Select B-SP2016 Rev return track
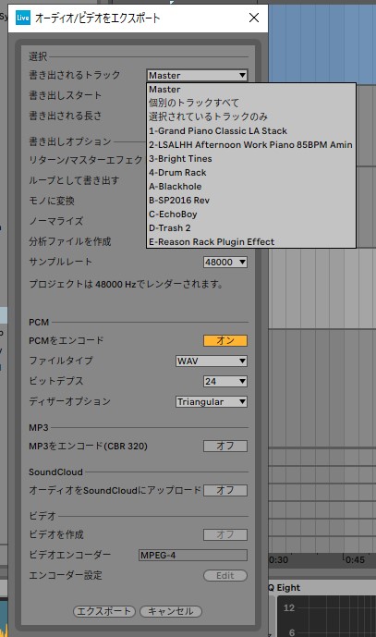Screen dimensions: 376x637 251,201
